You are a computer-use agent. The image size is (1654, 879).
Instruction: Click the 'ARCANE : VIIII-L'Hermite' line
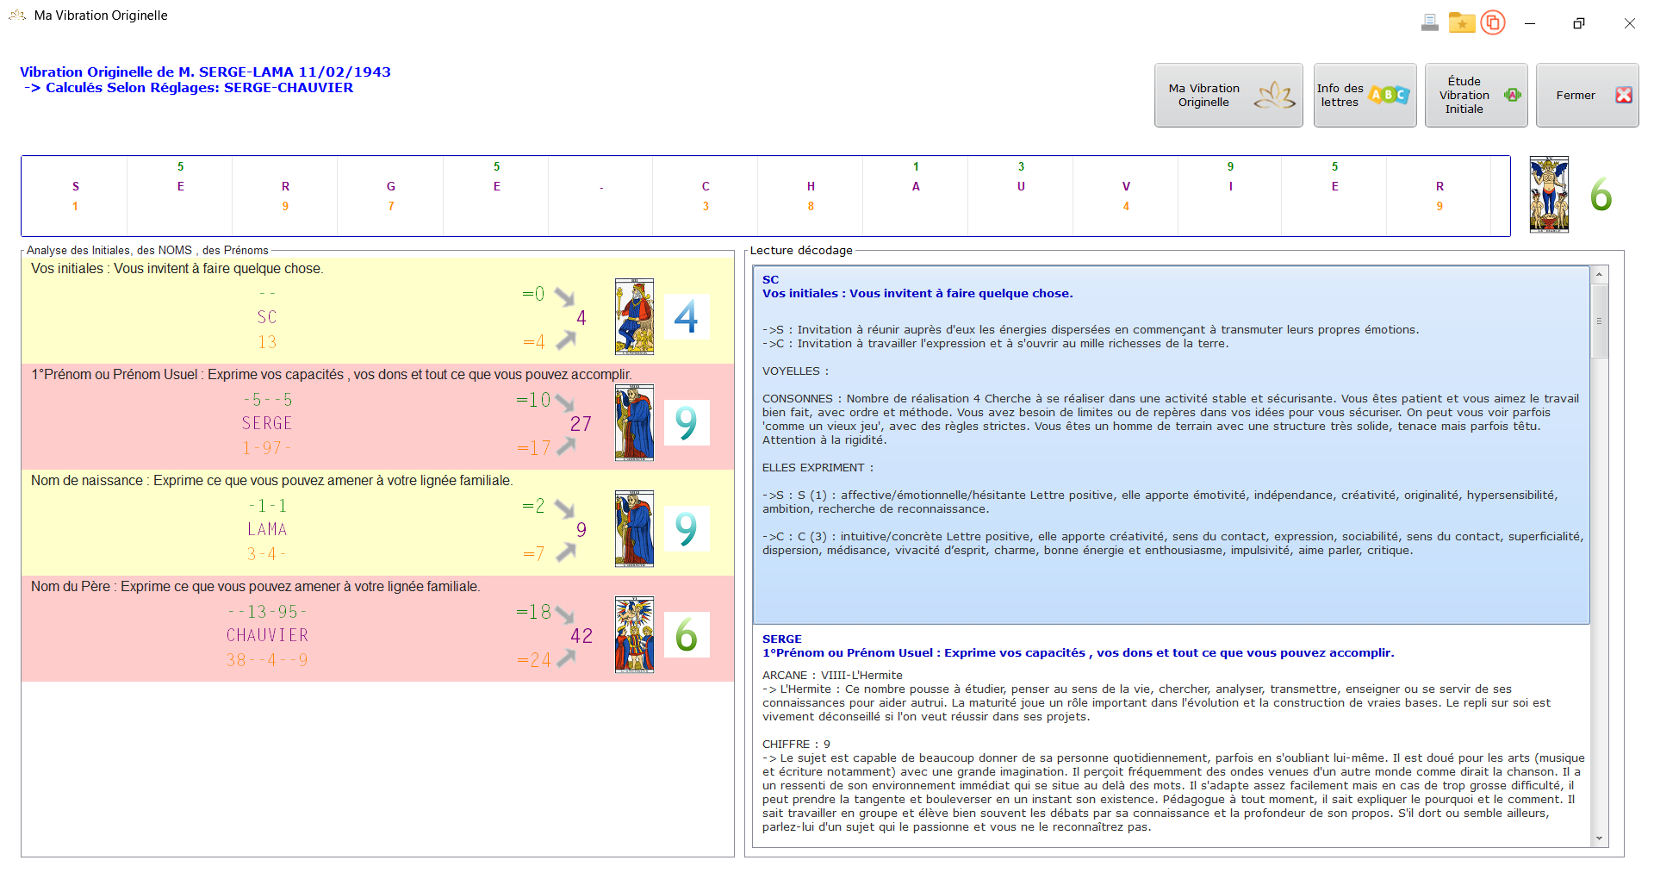point(832,676)
